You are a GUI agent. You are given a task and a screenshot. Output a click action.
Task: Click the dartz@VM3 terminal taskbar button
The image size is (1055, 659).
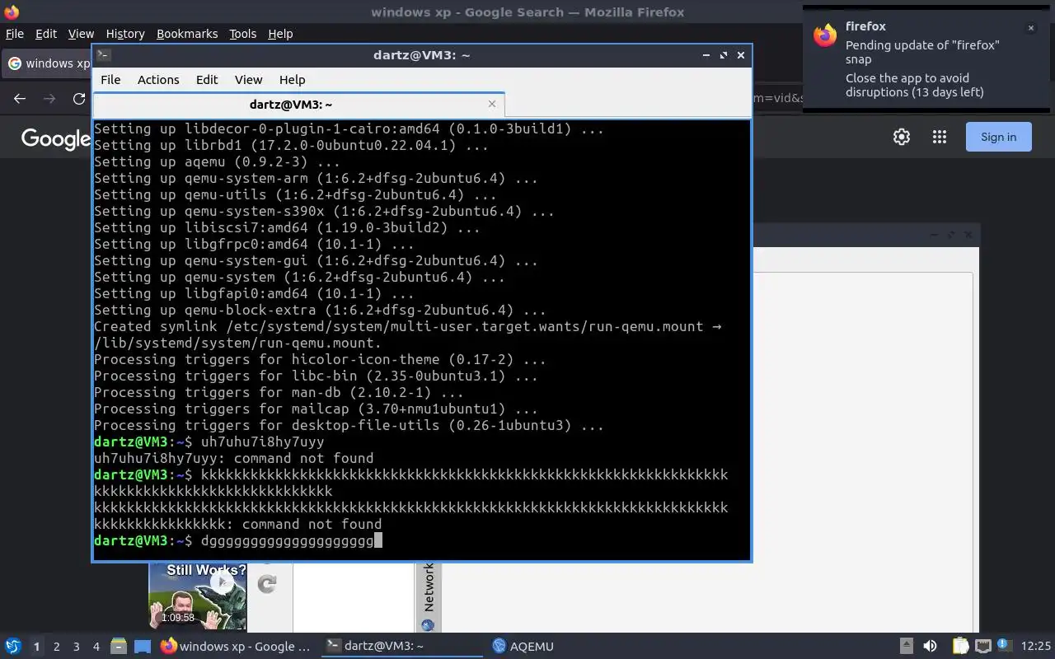401,647
